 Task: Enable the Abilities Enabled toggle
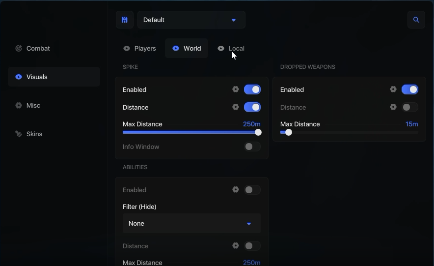click(x=252, y=190)
